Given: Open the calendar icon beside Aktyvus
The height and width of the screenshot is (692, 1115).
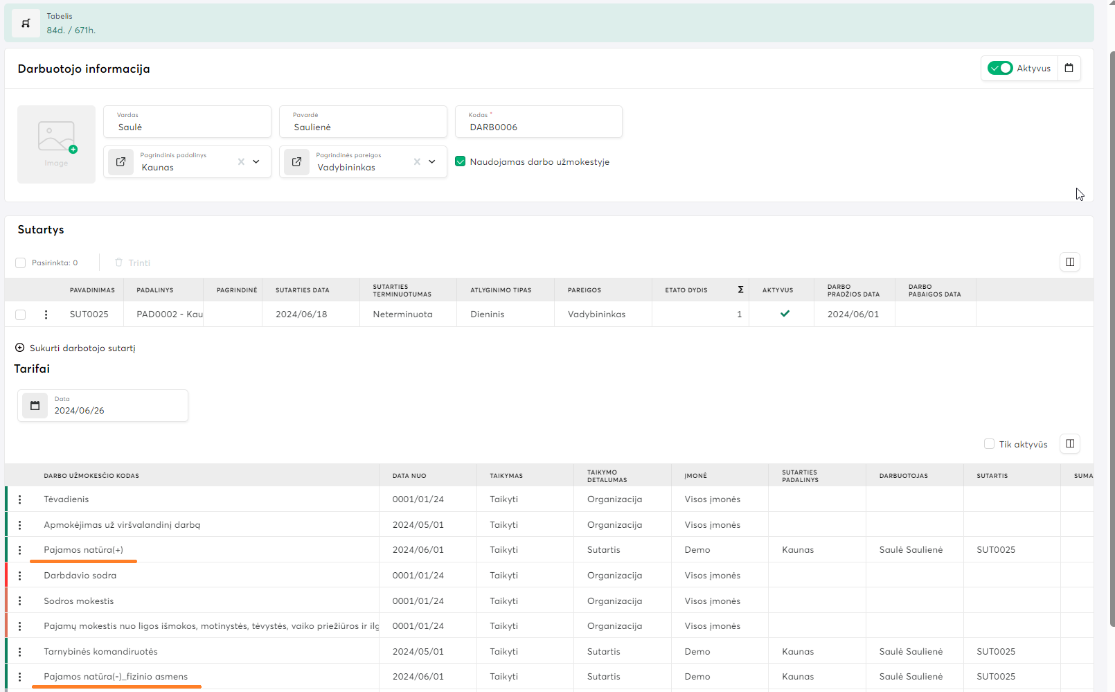Looking at the screenshot, I should (1069, 68).
